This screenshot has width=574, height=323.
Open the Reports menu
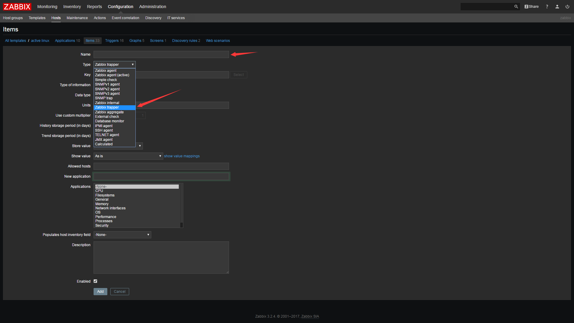click(x=94, y=7)
